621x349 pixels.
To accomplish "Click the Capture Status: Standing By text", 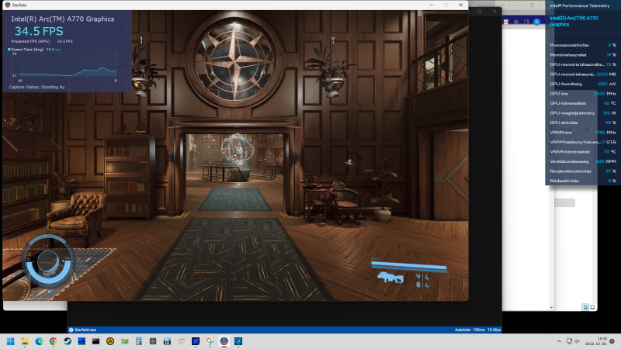I will [x=36, y=87].
